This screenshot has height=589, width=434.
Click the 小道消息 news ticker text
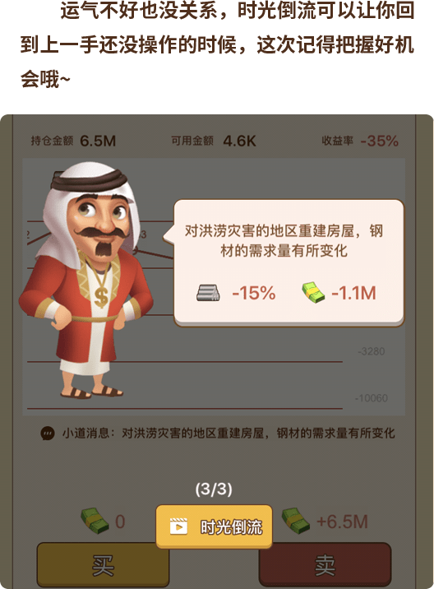(229, 433)
